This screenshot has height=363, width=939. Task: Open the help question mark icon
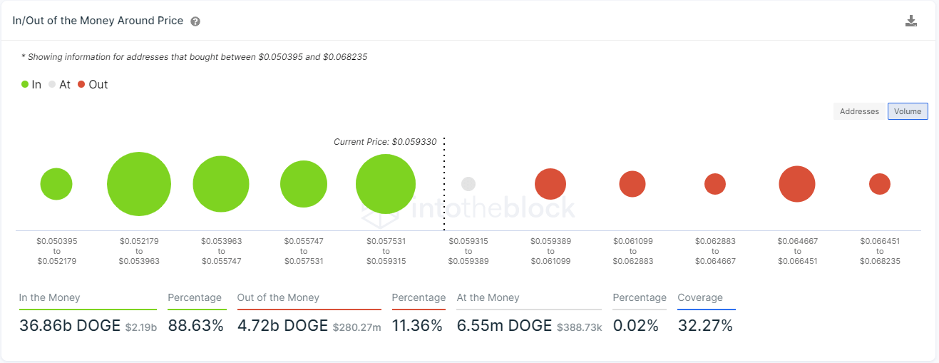click(195, 21)
